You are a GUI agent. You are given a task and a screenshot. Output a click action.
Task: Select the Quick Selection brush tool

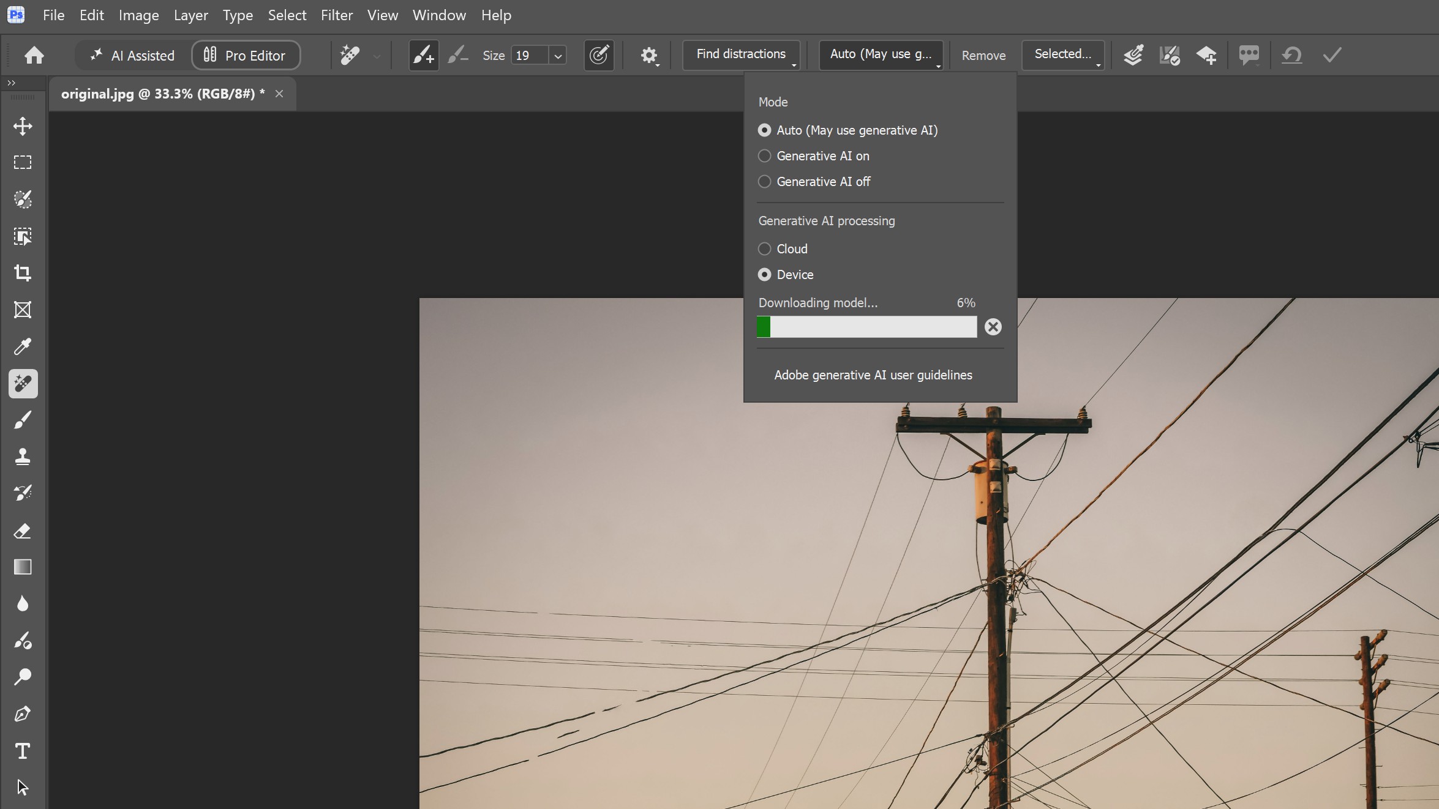(x=23, y=199)
